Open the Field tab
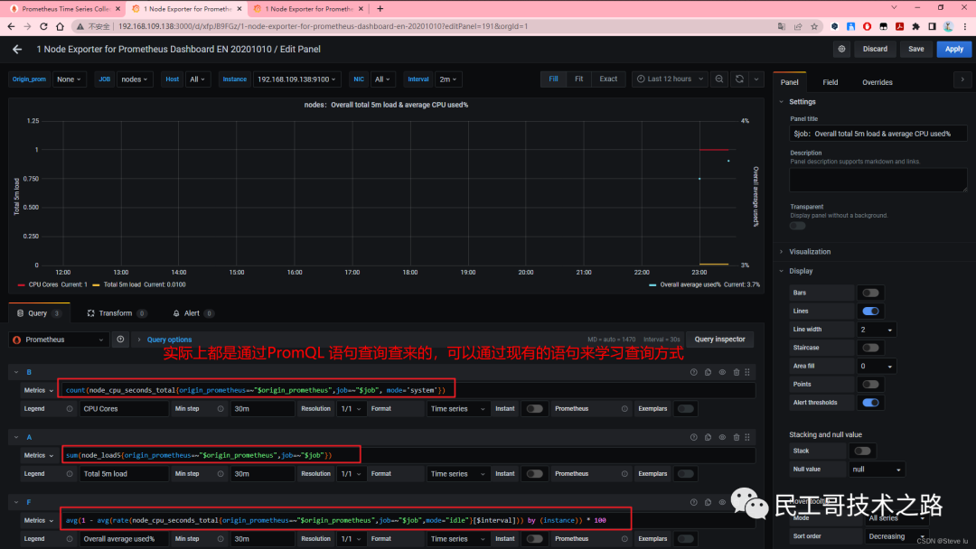The image size is (976, 549). point(830,82)
